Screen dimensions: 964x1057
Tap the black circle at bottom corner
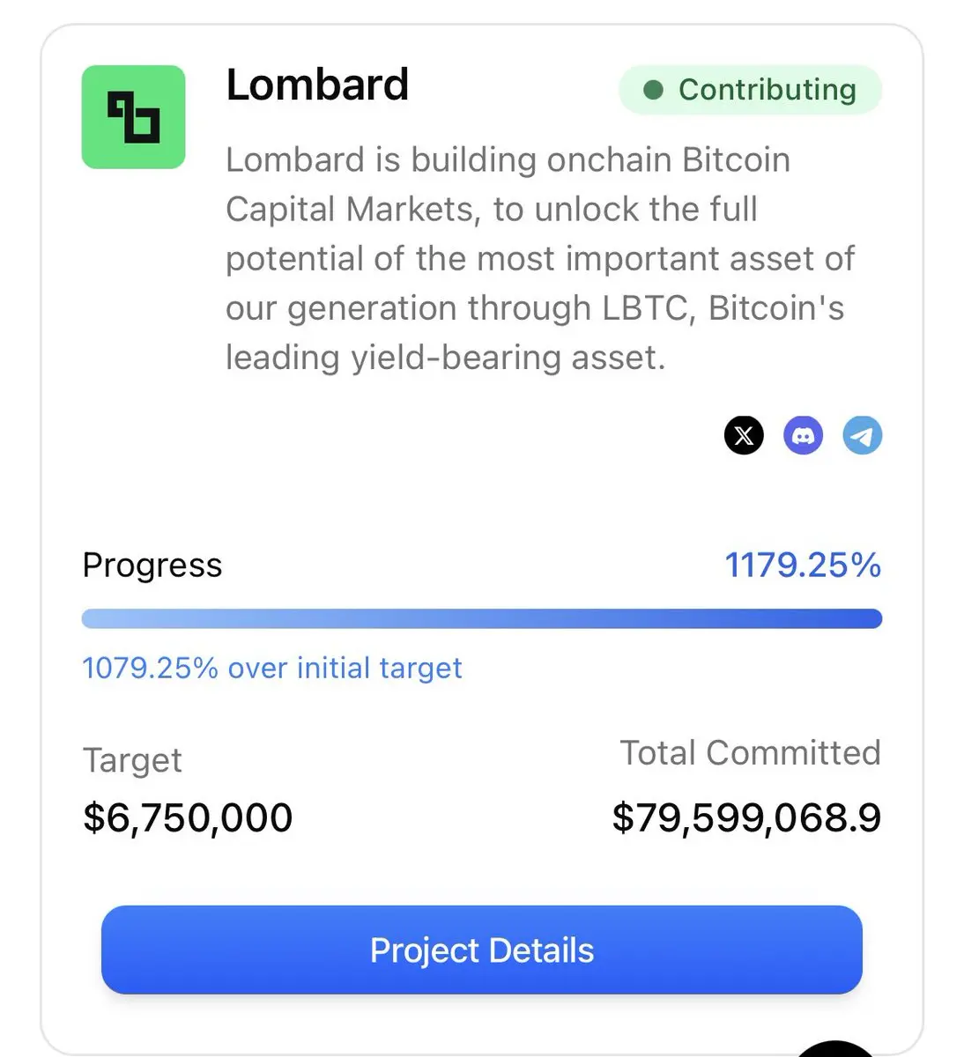(x=835, y=1048)
